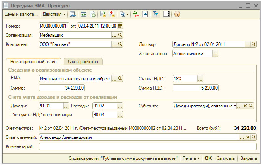Maximize the Передача НМА window
This screenshot has height=166, width=262.
248,6
